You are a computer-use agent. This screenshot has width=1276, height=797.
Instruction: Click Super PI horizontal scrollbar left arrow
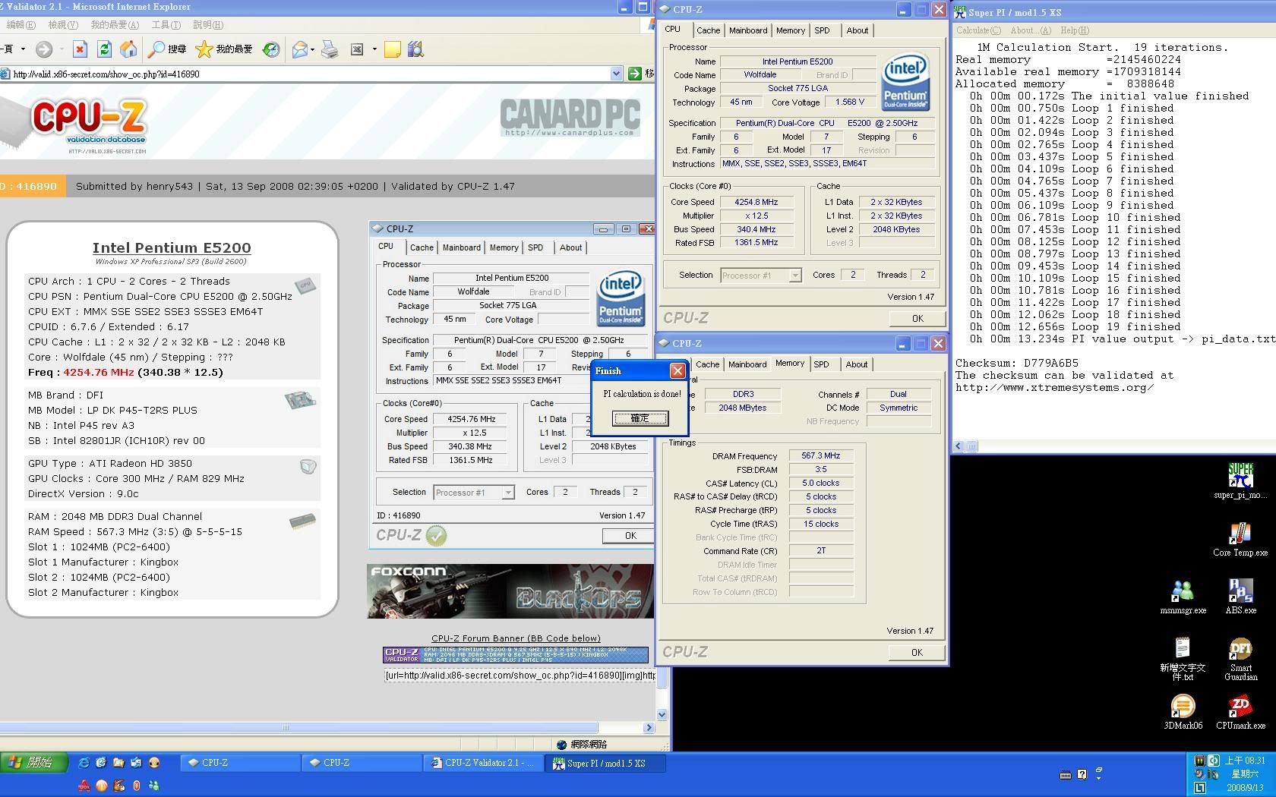959,446
